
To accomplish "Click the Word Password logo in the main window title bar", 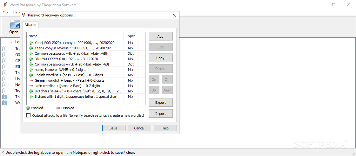I will coord(5,5).
